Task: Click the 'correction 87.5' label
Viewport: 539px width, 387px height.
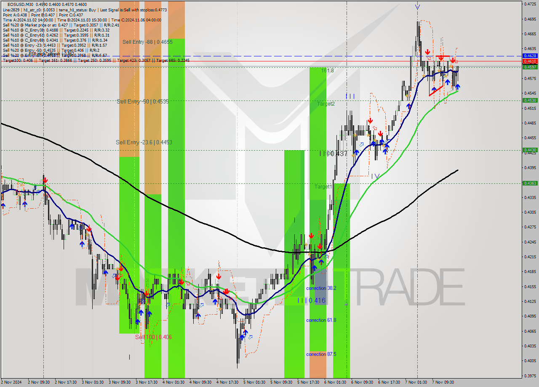Action: tap(321, 354)
